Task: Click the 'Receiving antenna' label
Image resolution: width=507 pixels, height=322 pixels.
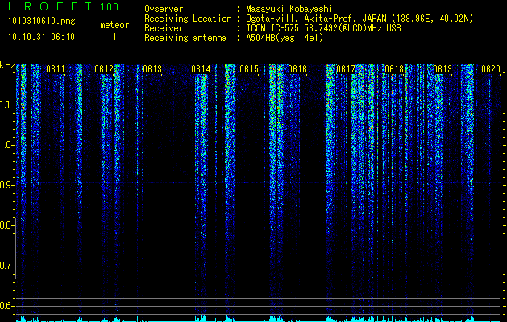Action: tap(185, 38)
